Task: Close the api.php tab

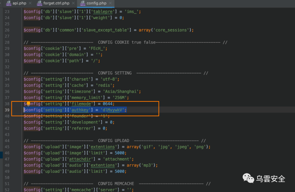Action: [30, 3]
